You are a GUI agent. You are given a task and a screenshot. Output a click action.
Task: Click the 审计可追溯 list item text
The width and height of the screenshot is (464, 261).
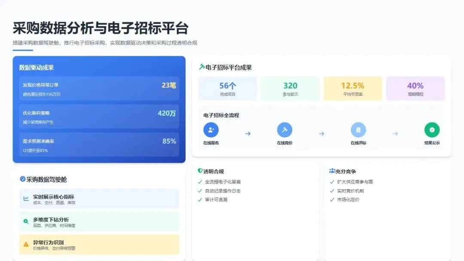tap(216, 200)
